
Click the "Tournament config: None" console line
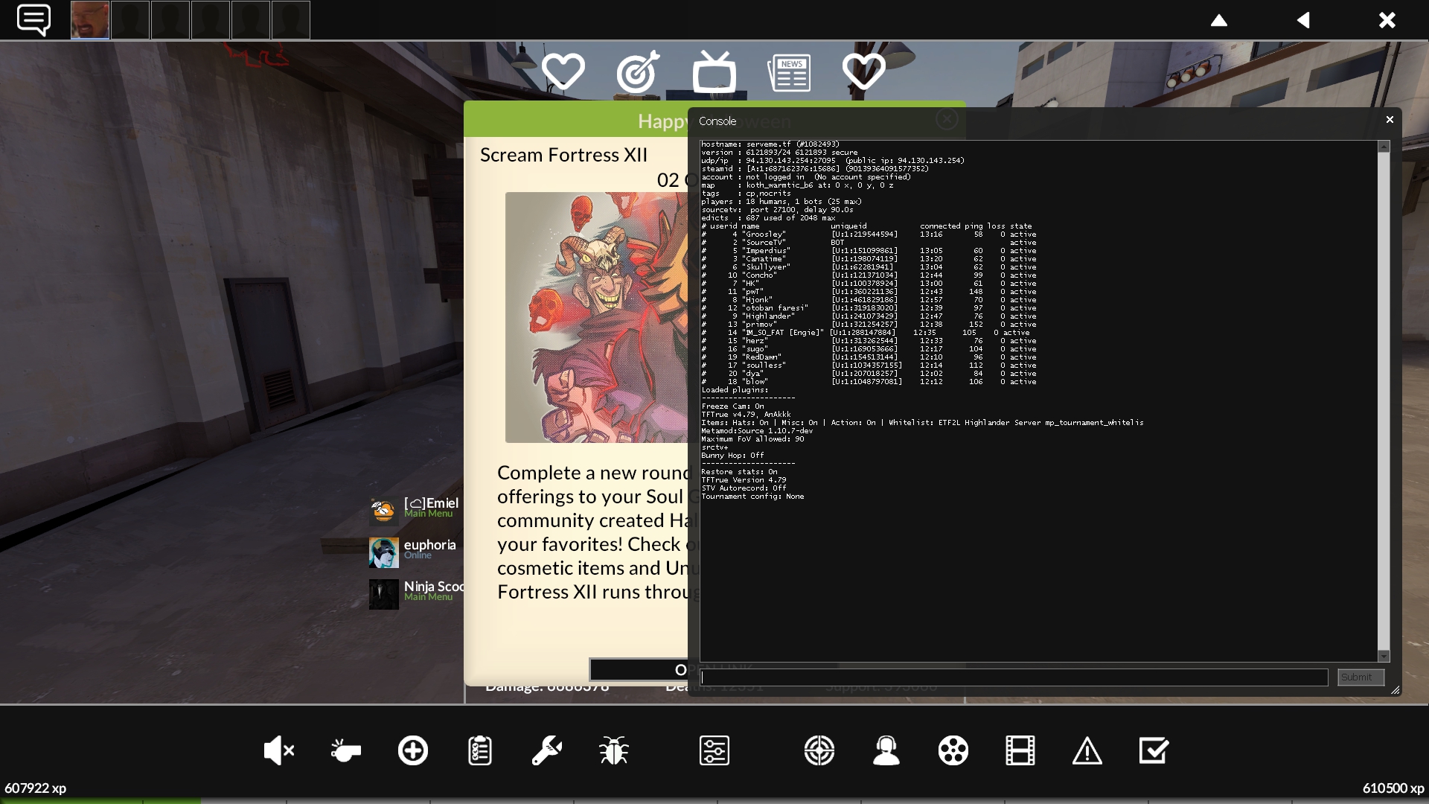click(752, 497)
